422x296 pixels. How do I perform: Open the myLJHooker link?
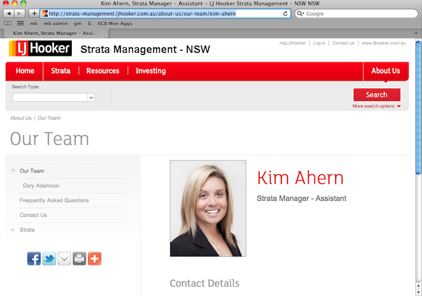coord(293,43)
